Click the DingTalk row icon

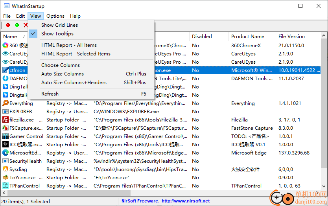(6, 86)
